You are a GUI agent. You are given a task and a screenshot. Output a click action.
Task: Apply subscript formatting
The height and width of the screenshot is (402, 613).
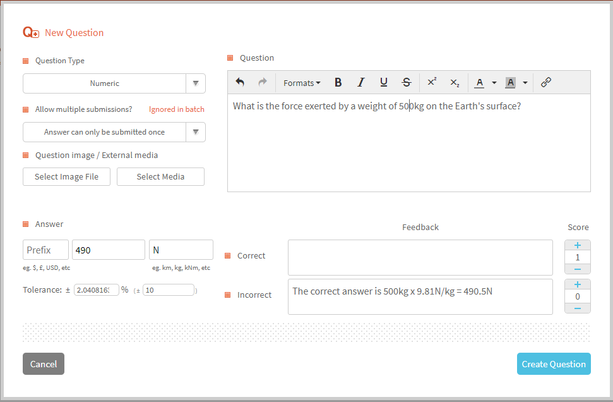[455, 83]
